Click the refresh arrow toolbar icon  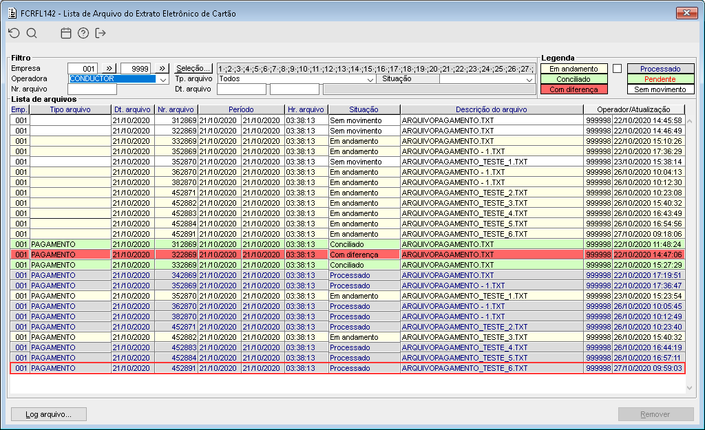pos(14,33)
